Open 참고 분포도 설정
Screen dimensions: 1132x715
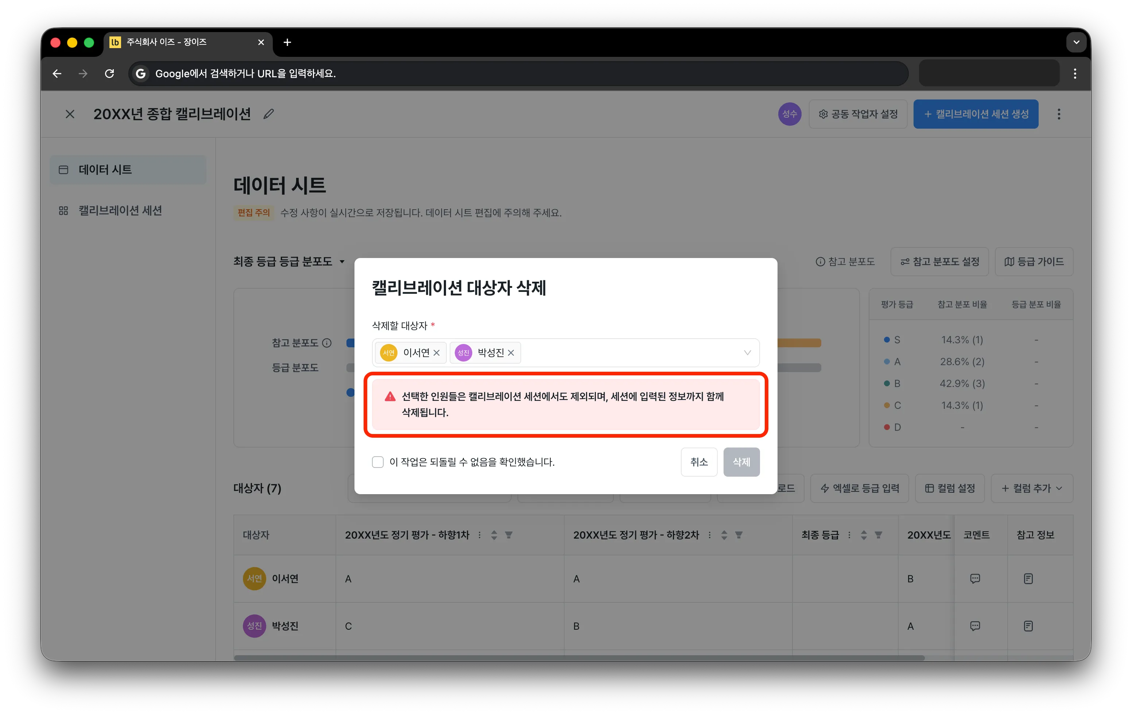click(939, 262)
